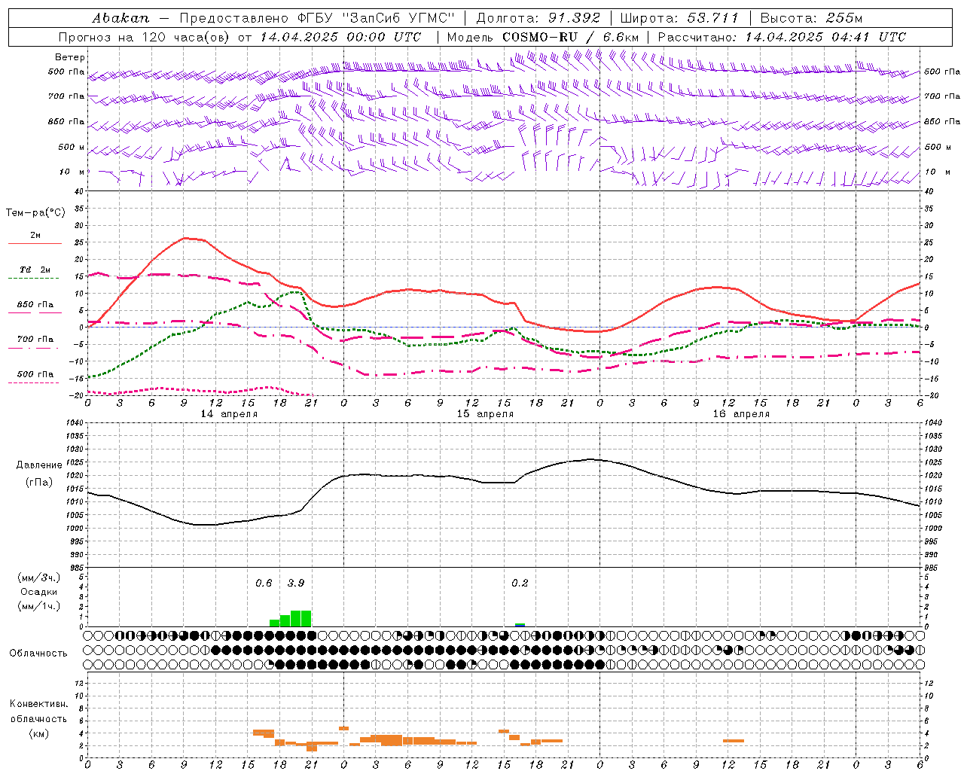The height and width of the screenshot is (771, 964).
Task: Click the 15 апреля date label
Action: [x=485, y=414]
